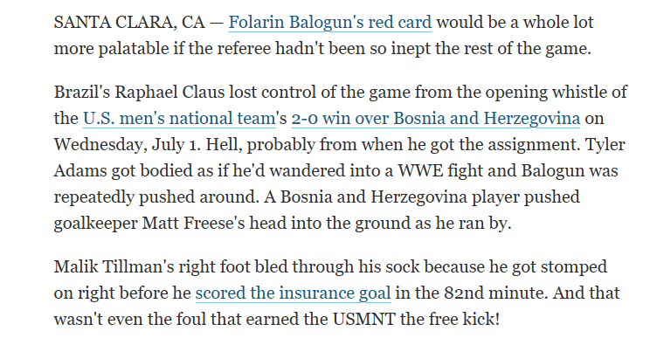Follow the 2-0 win over Bosnia and Herzegovina link
This screenshot has width=650, height=345.
click(436, 119)
